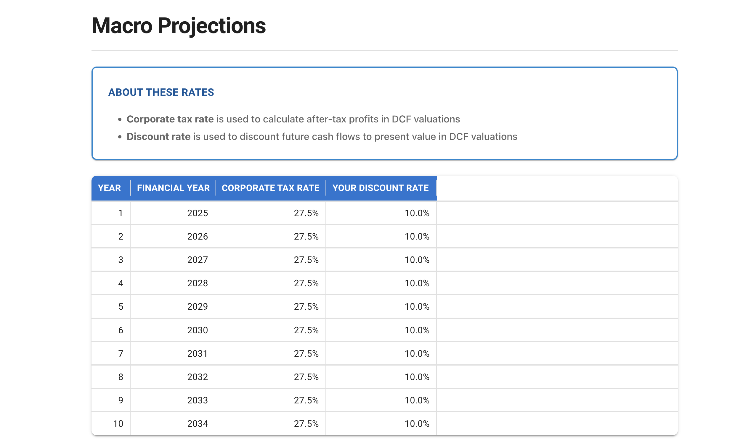
Task: Select the discount rate cell for 2027
Action: click(x=417, y=260)
